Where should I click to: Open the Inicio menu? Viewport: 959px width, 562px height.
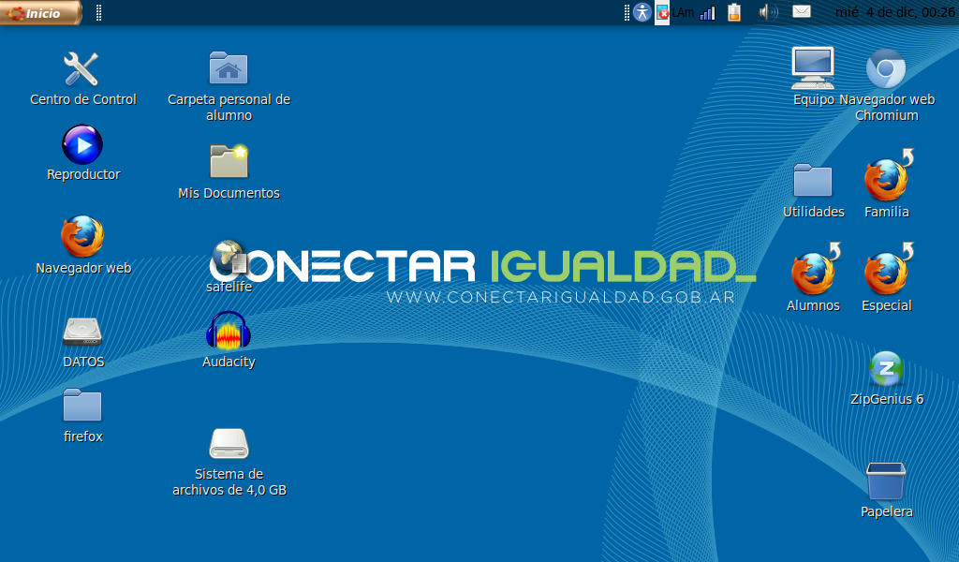point(40,13)
